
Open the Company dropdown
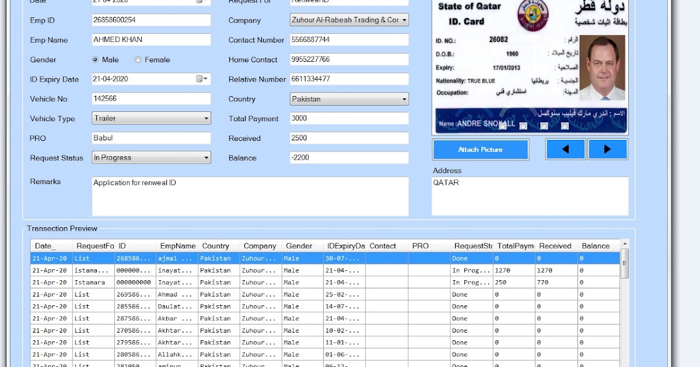[x=404, y=19]
